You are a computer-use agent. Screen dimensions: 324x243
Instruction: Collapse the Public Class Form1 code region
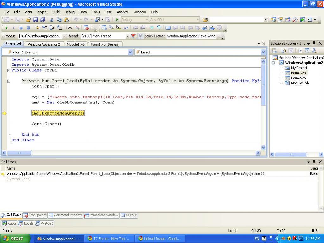tap(9, 70)
